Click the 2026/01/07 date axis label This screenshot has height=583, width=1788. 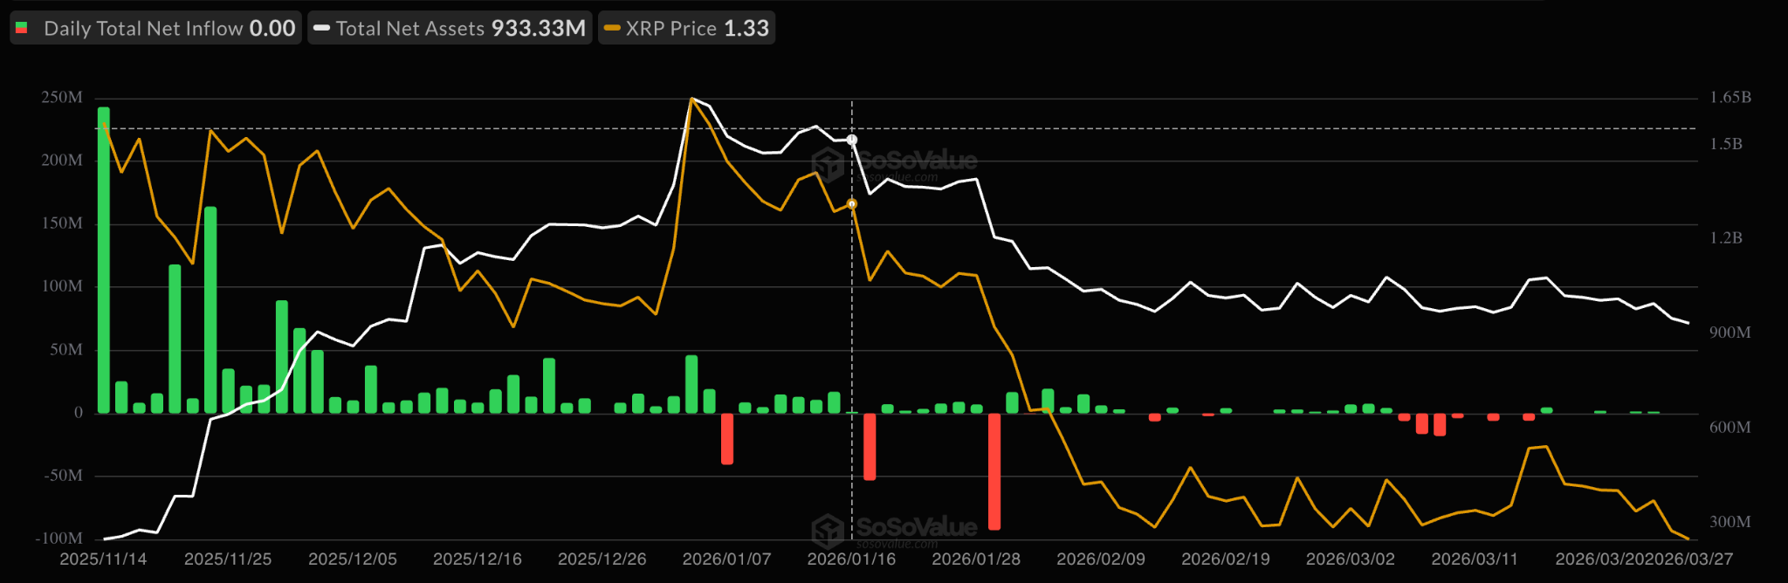click(727, 559)
